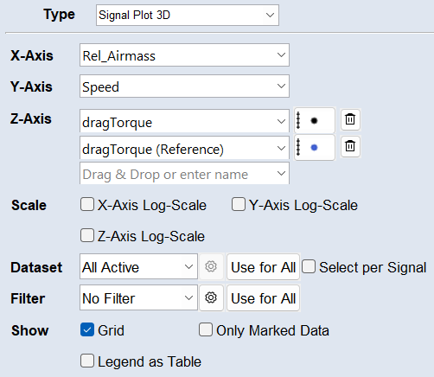The height and width of the screenshot is (377, 434).
Task: Click the empty Z-Axis signal name field
Action: 184,174
